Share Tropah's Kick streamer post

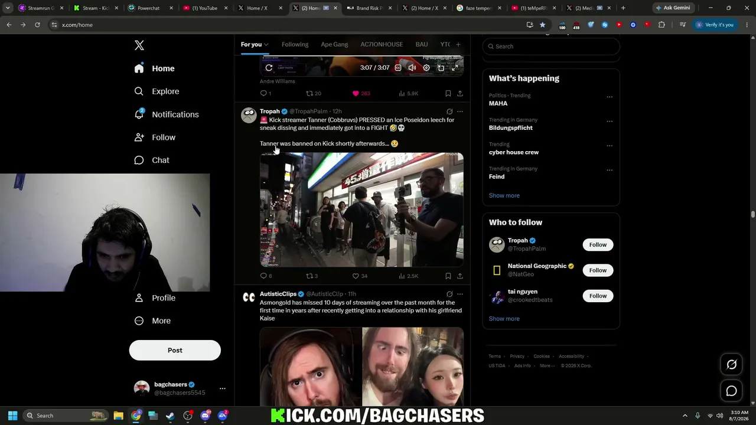[460, 276]
